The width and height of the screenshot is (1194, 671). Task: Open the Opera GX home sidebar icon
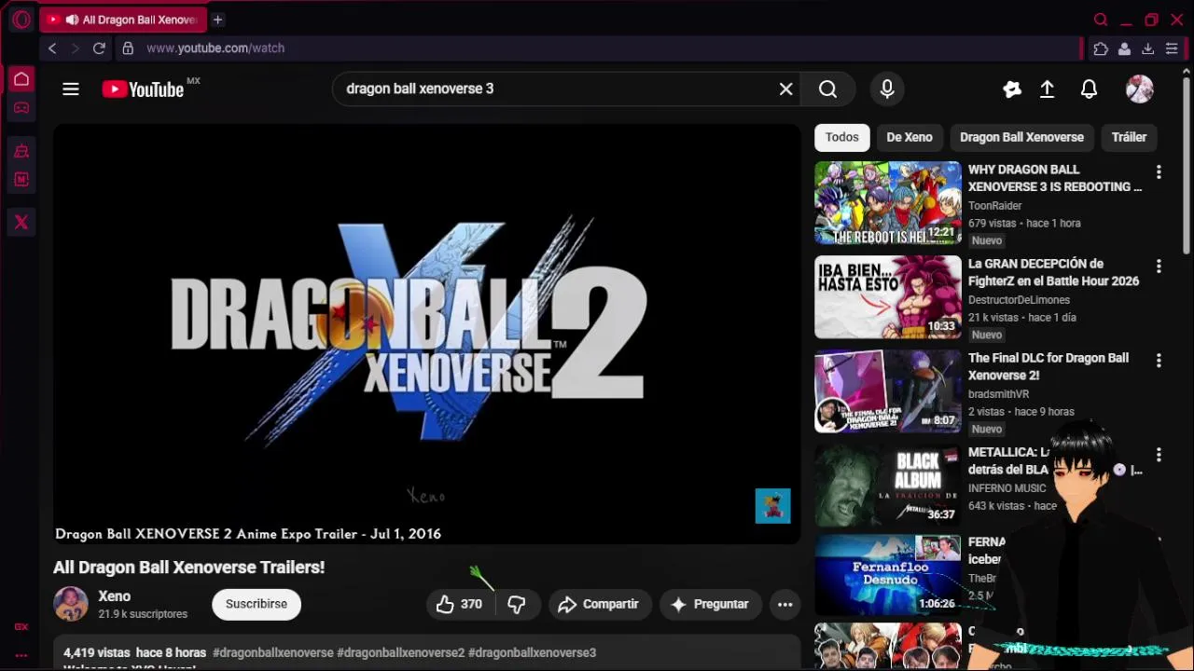click(21, 79)
